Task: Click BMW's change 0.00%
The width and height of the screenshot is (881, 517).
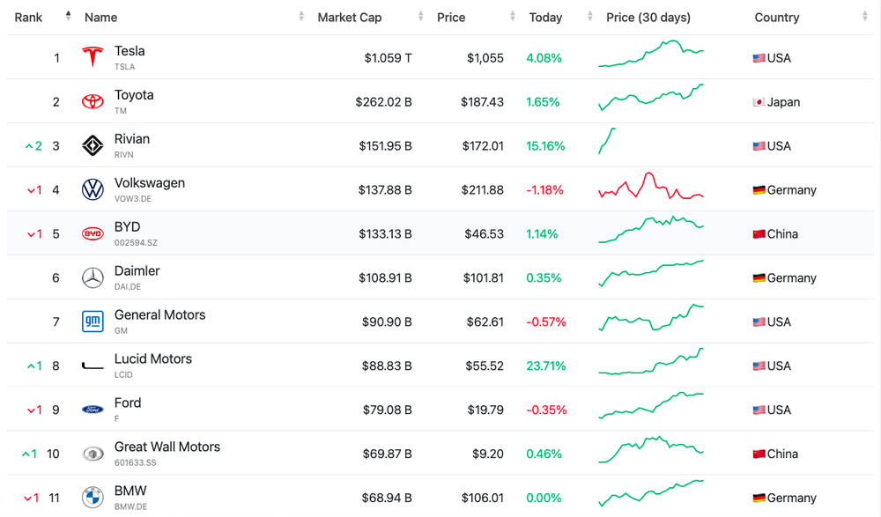Action: [x=544, y=498]
